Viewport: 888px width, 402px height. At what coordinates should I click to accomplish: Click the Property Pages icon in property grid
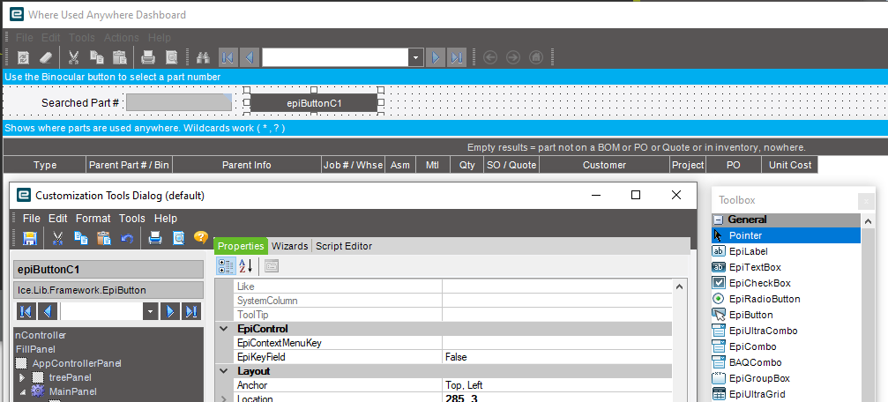(x=272, y=266)
